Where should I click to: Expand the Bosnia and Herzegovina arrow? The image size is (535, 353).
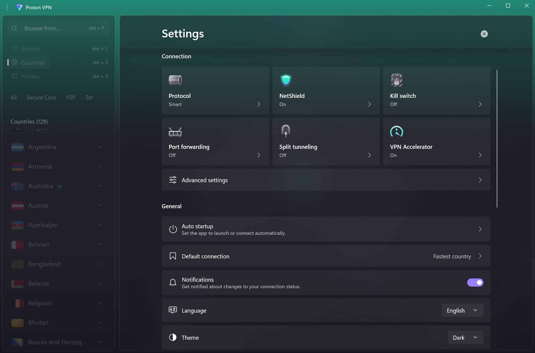click(x=100, y=342)
